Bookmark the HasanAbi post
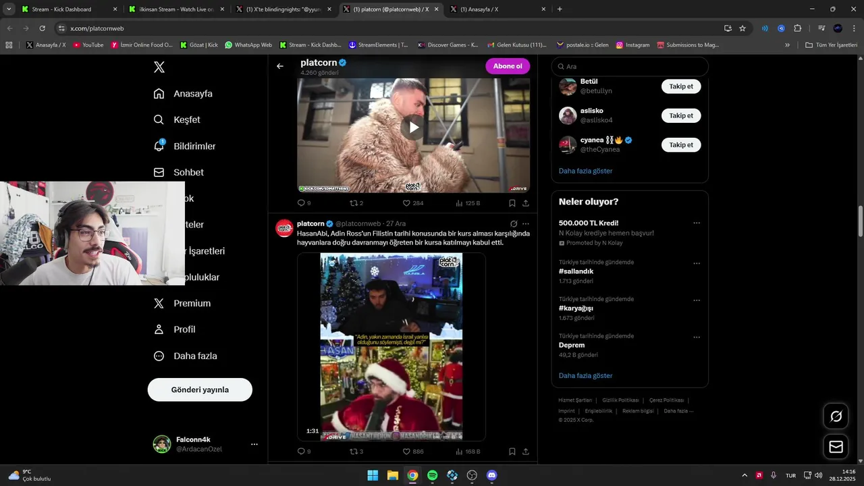Screen dimensions: 864x486 [x=512, y=452]
